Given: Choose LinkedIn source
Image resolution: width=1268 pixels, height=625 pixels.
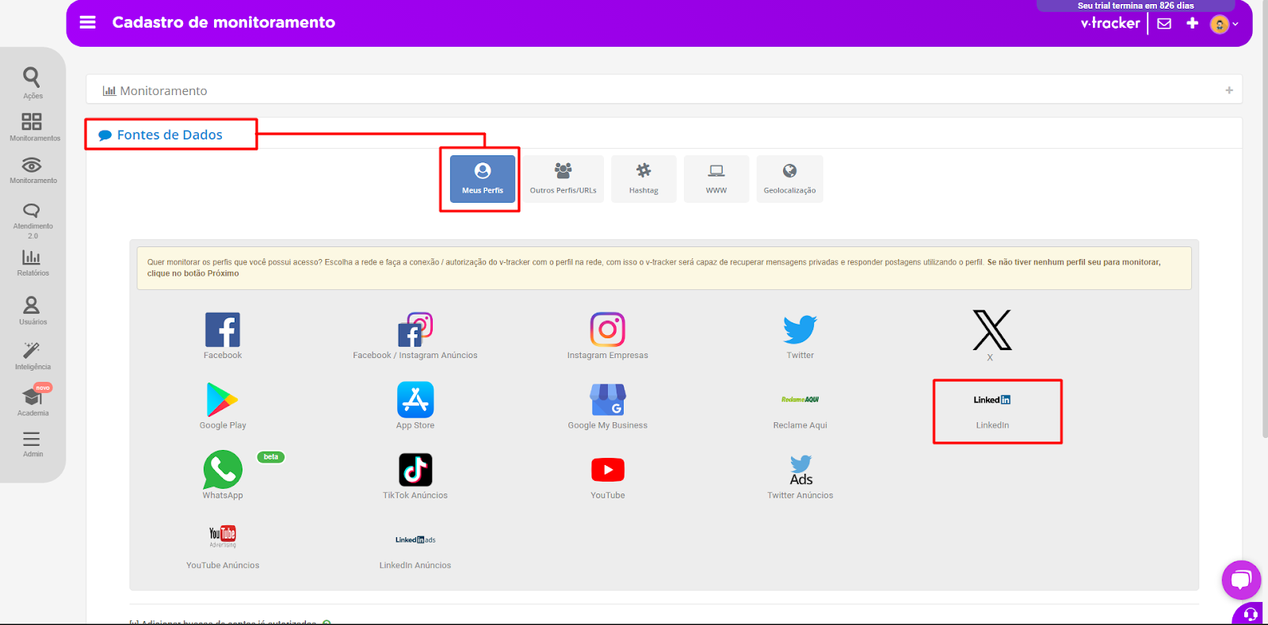Looking at the screenshot, I should [x=992, y=410].
